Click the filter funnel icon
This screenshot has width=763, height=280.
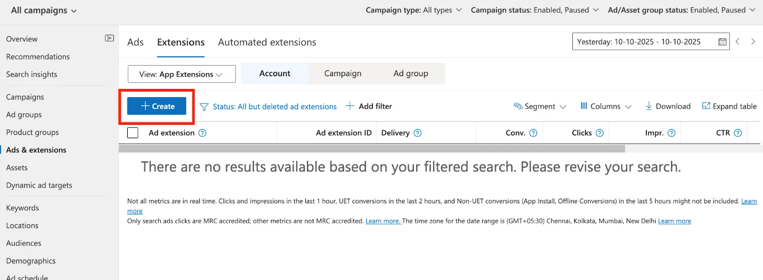(x=204, y=107)
